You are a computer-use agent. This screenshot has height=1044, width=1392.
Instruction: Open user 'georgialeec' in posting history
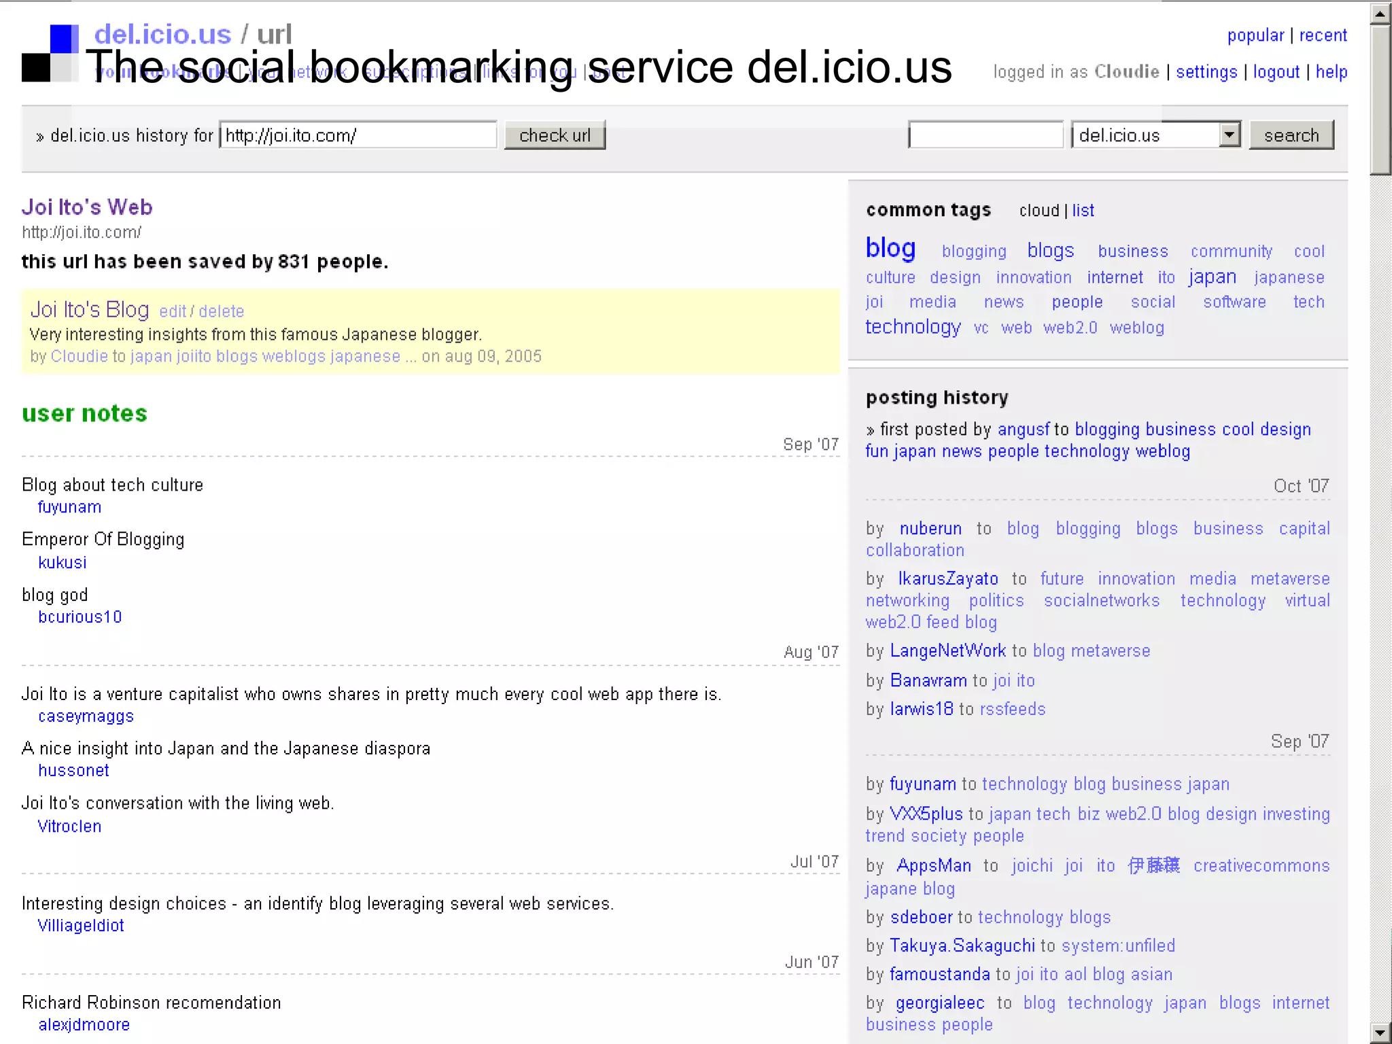tap(940, 1003)
